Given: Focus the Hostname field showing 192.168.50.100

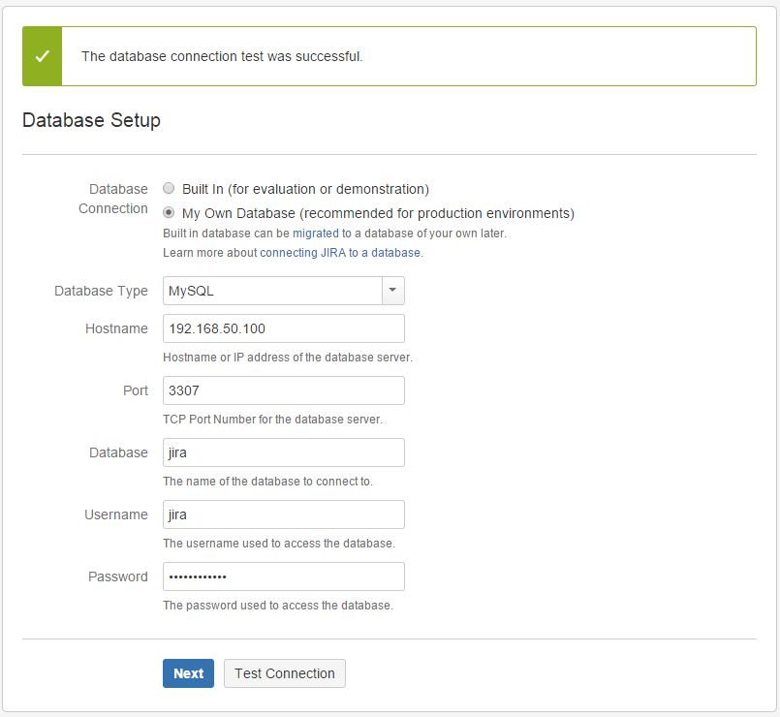Looking at the screenshot, I should pos(283,328).
